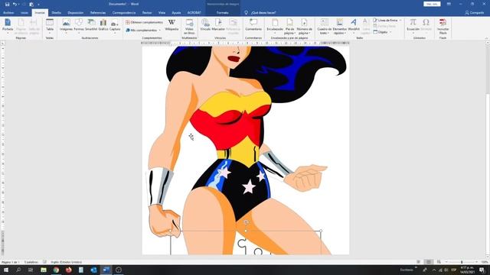Open the Formas shapes gallery
The width and height of the screenshot is (490, 275).
pyautogui.click(x=79, y=25)
